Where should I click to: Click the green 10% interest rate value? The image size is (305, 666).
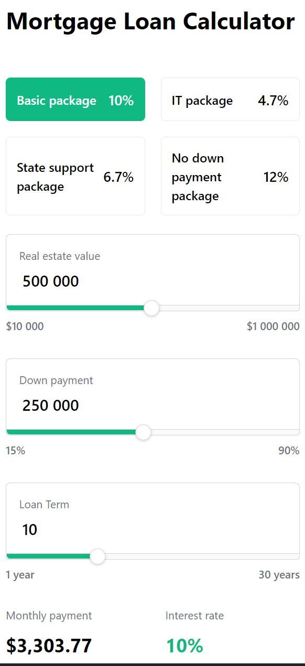[184, 646]
